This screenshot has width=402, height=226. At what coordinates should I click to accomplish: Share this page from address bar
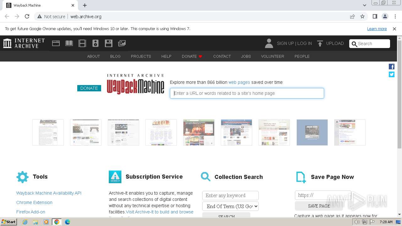[352, 16]
